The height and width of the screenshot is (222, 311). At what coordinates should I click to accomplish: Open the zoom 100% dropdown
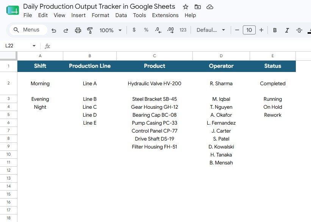pos(111,30)
